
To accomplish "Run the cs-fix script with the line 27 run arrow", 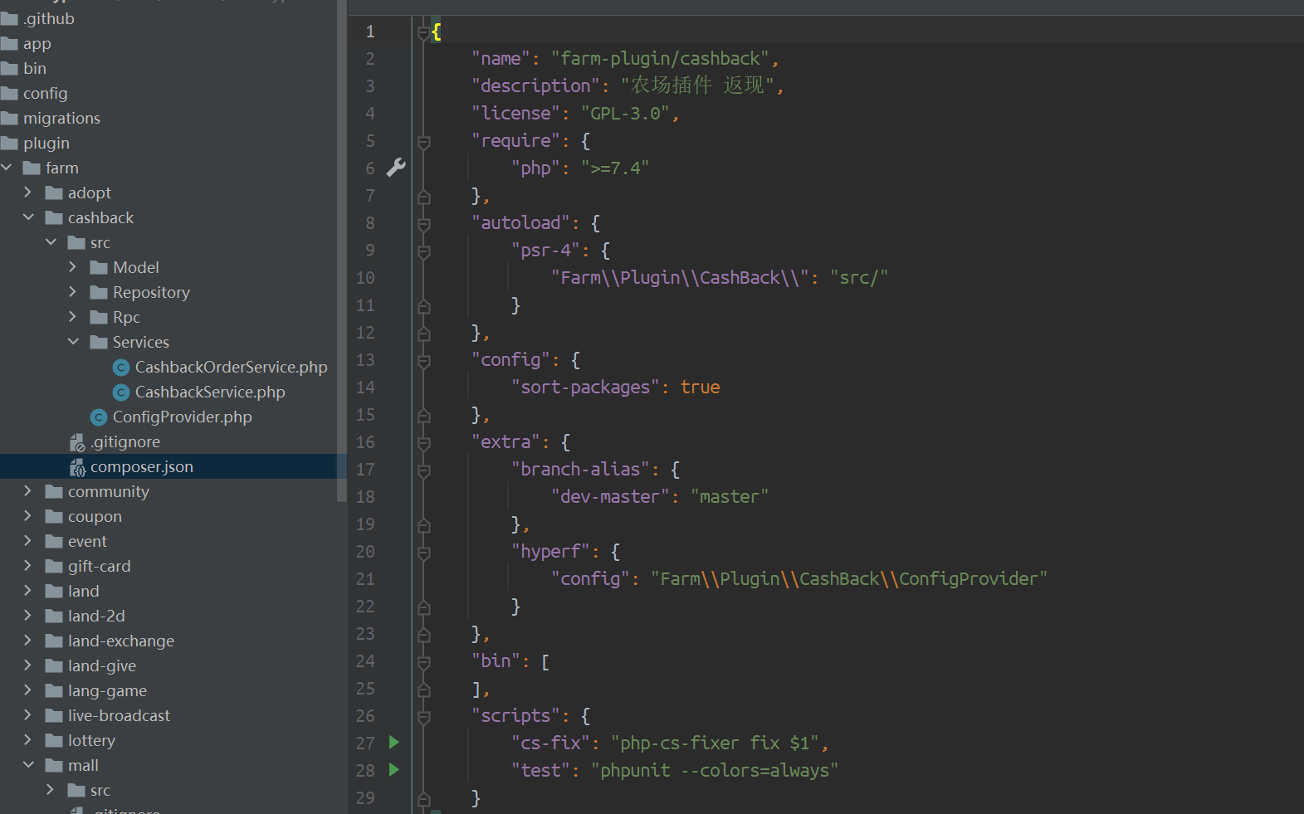I will [x=394, y=743].
